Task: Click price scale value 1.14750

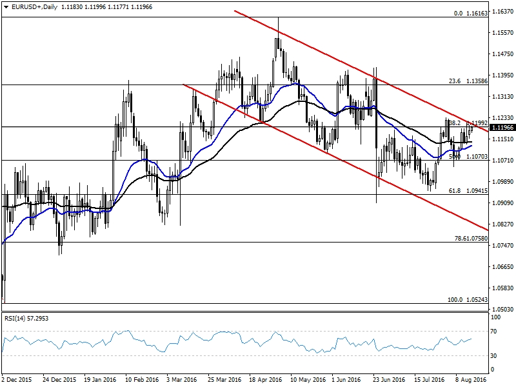Action: [503, 54]
